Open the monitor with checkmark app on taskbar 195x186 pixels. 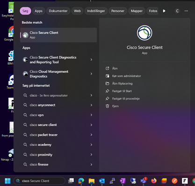tap(133, 181)
